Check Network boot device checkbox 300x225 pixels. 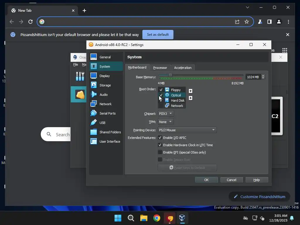click(x=161, y=105)
